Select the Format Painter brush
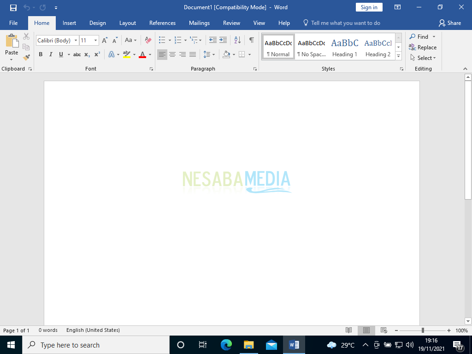Viewport: 472px width, 354px height. 26,57
